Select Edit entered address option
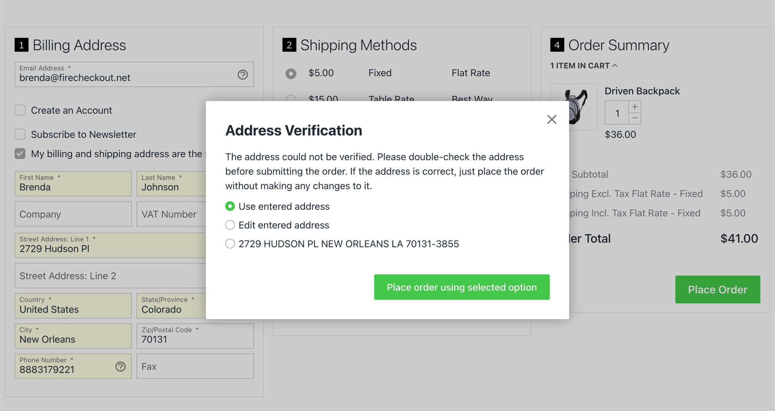 point(230,225)
